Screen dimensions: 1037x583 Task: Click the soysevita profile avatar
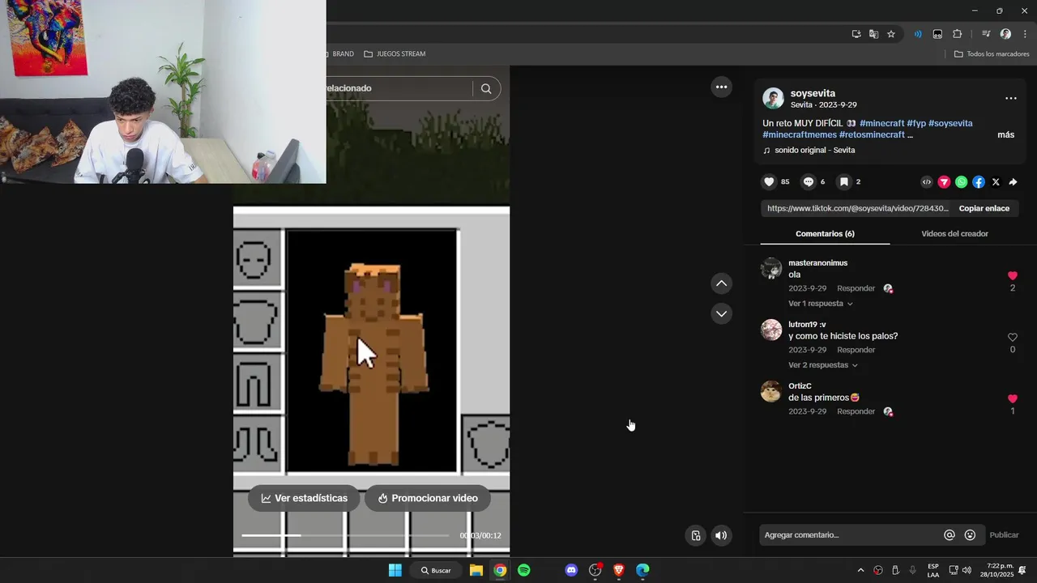point(773,99)
